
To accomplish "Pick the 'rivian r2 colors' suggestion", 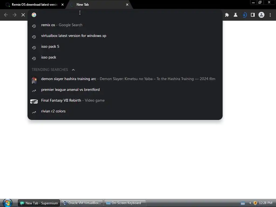I will (125, 111).
